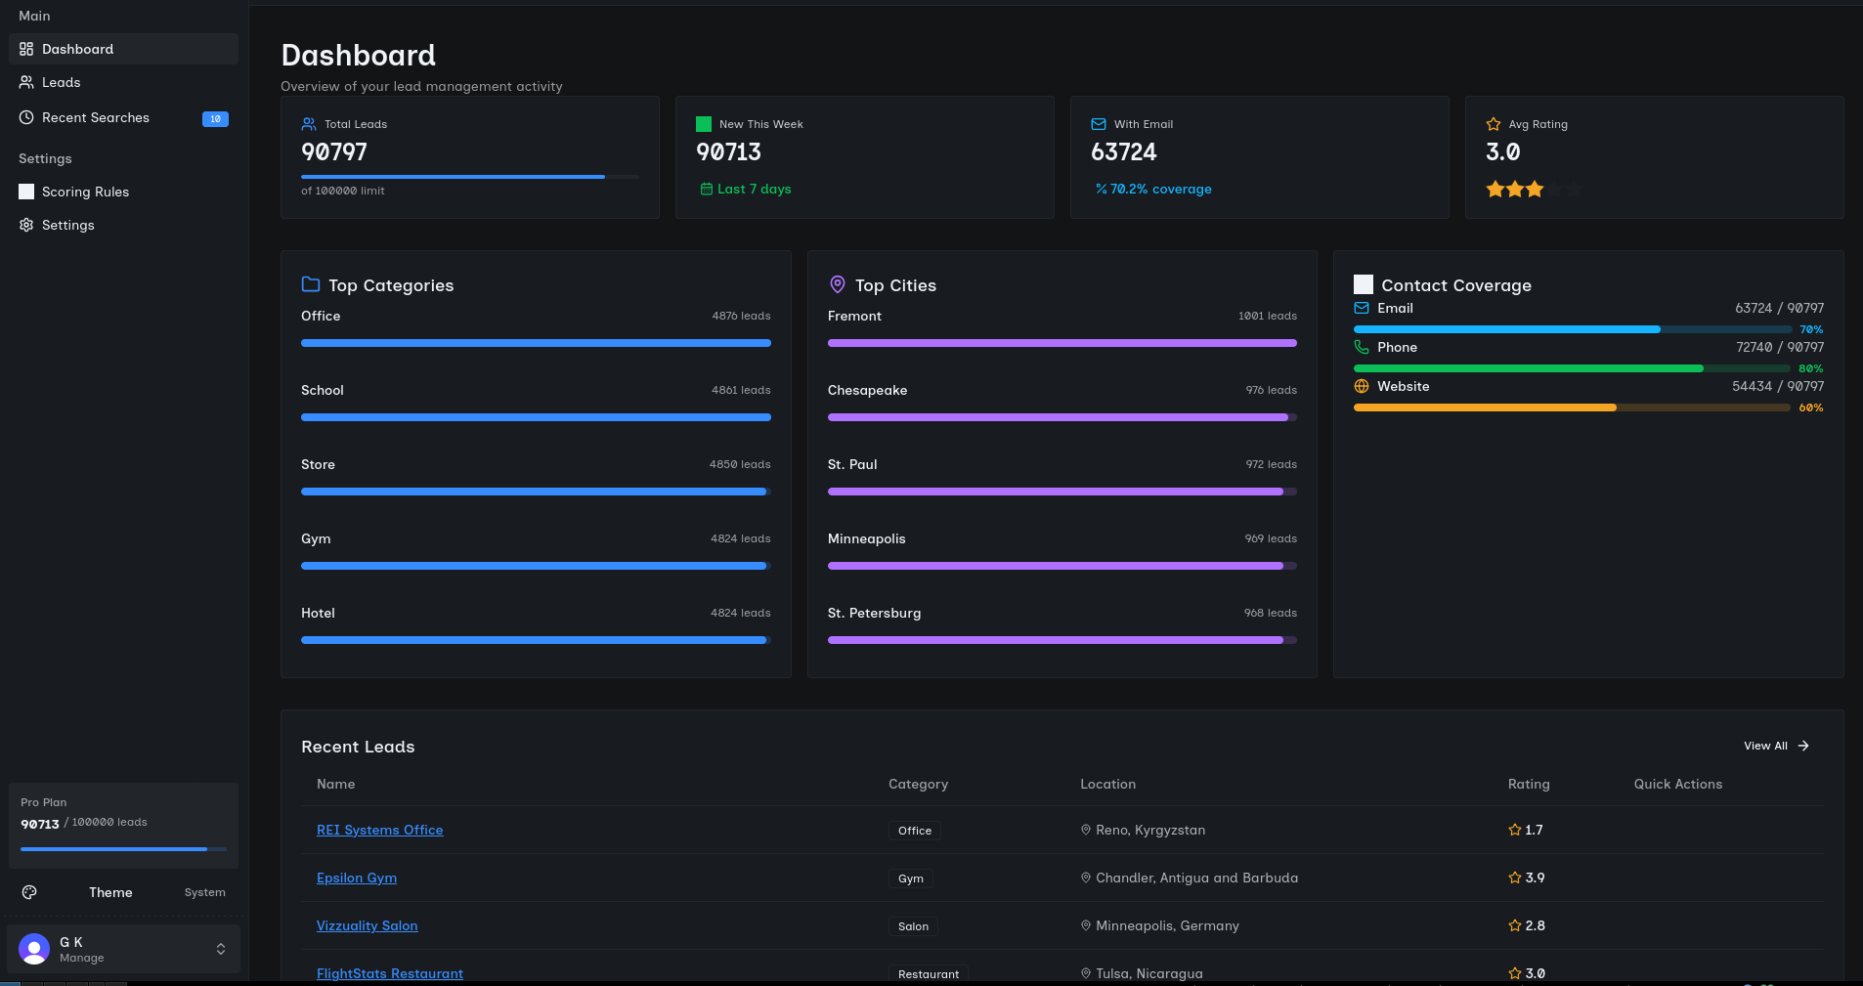Click the Scoring Rules square icon
Viewport: 1863px width, 986px height.
[x=26, y=192]
